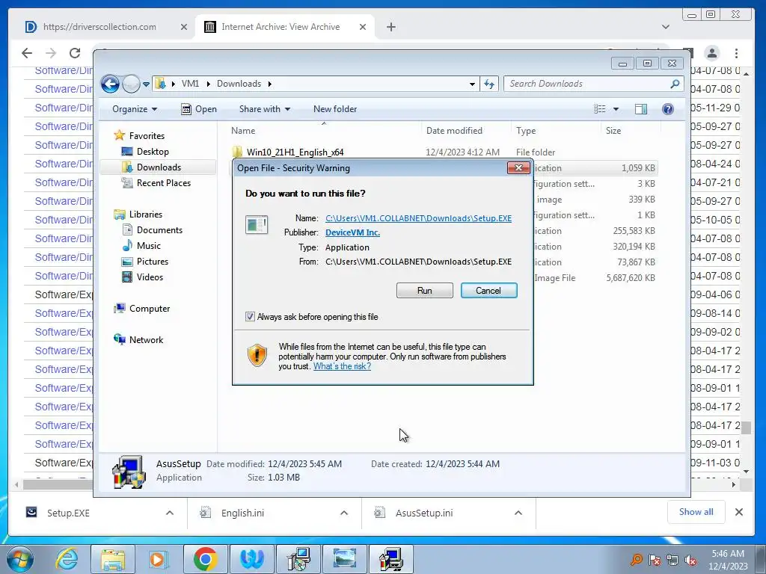The width and height of the screenshot is (766, 574).
Task: Close the Internet Archive tab
Action: [363, 27]
